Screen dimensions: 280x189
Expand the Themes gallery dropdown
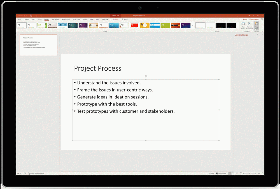tap(193, 25)
